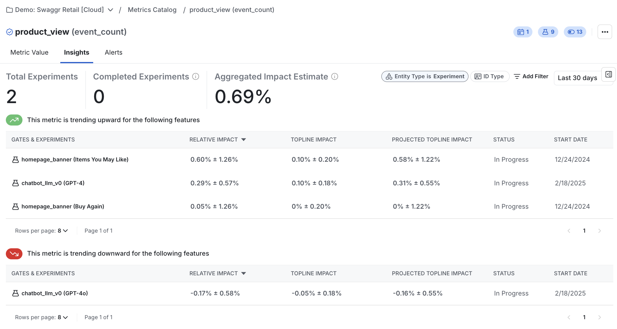This screenshot has width=617, height=329.
Task: Open the Metrics Catalog breadcrumb link
Action: coord(152,10)
